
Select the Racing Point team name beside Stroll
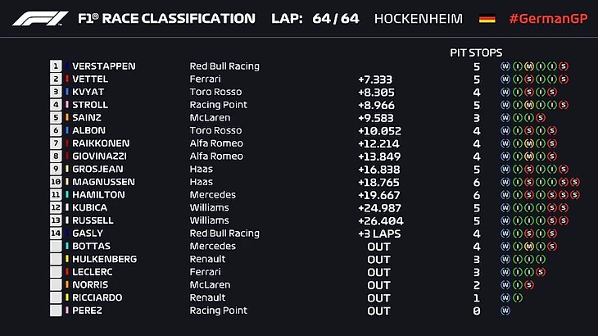tap(218, 105)
